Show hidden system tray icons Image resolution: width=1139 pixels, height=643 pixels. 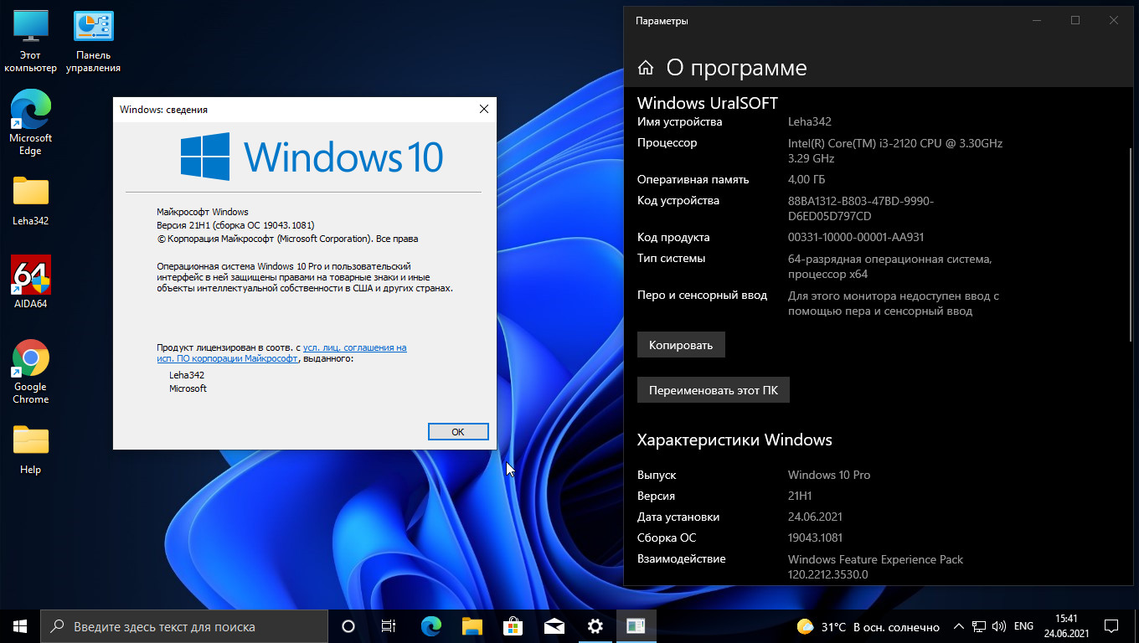pos(959,626)
